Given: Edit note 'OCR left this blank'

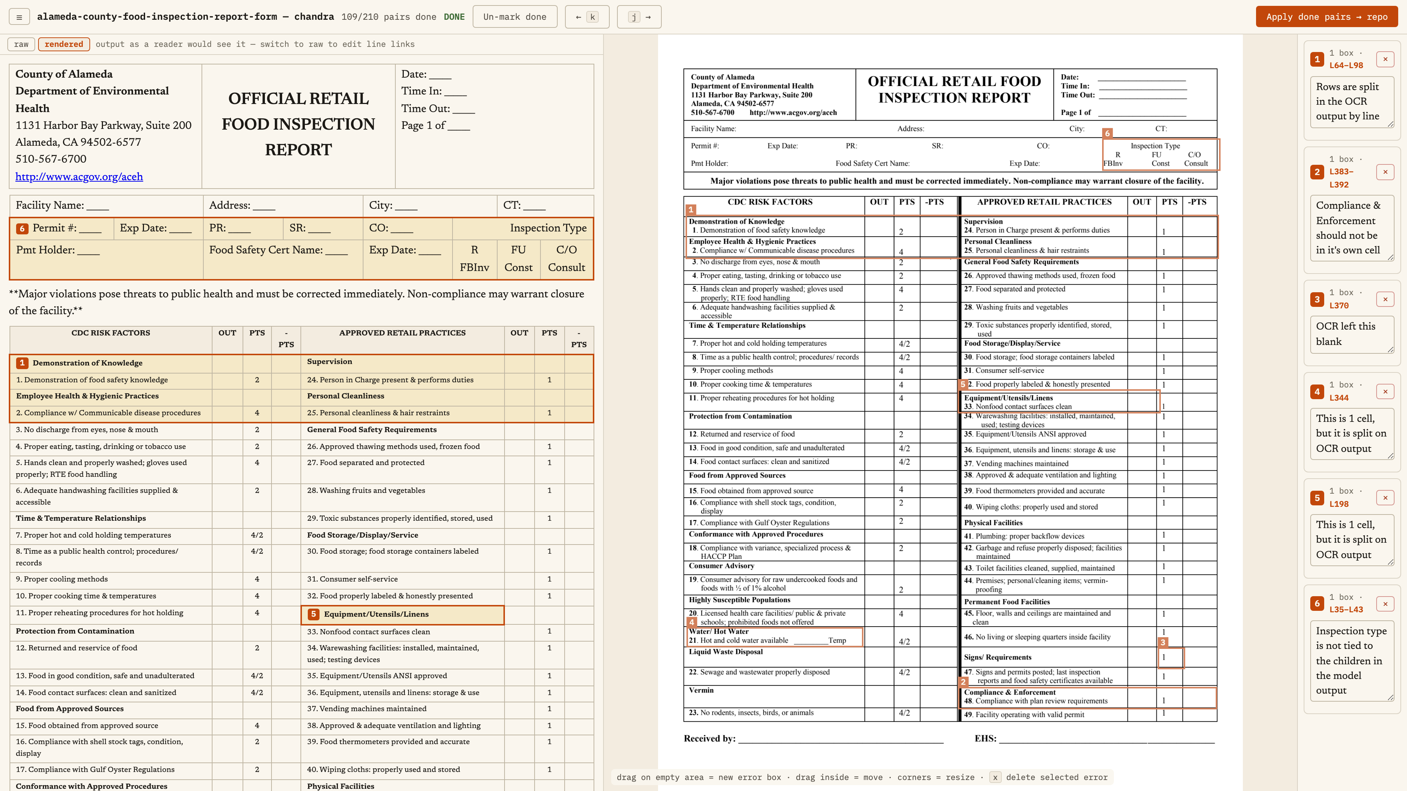Looking at the screenshot, I should click(1352, 334).
